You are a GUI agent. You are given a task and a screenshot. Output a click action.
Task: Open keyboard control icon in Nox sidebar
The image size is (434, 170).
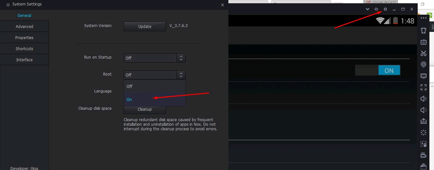(424, 42)
